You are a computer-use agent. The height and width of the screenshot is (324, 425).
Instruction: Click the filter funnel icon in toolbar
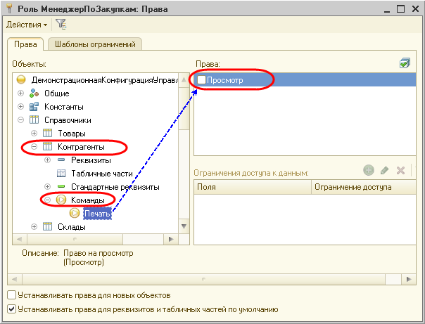coord(61,25)
